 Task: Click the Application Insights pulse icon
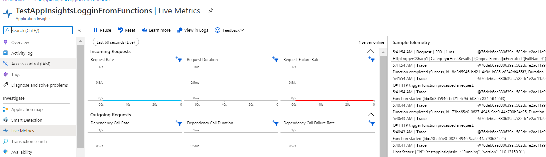tap(8, 13)
